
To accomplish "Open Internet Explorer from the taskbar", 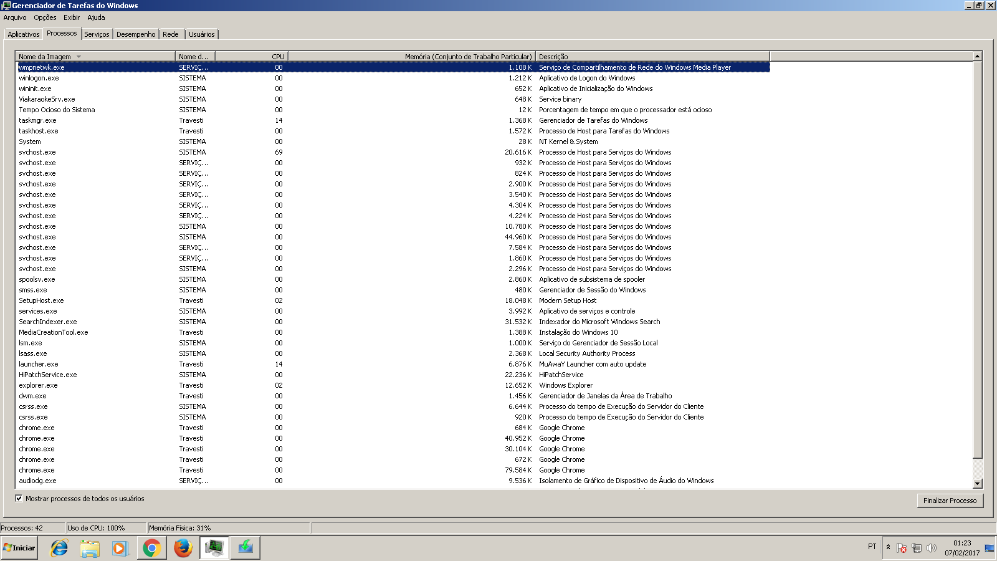I will 59,548.
